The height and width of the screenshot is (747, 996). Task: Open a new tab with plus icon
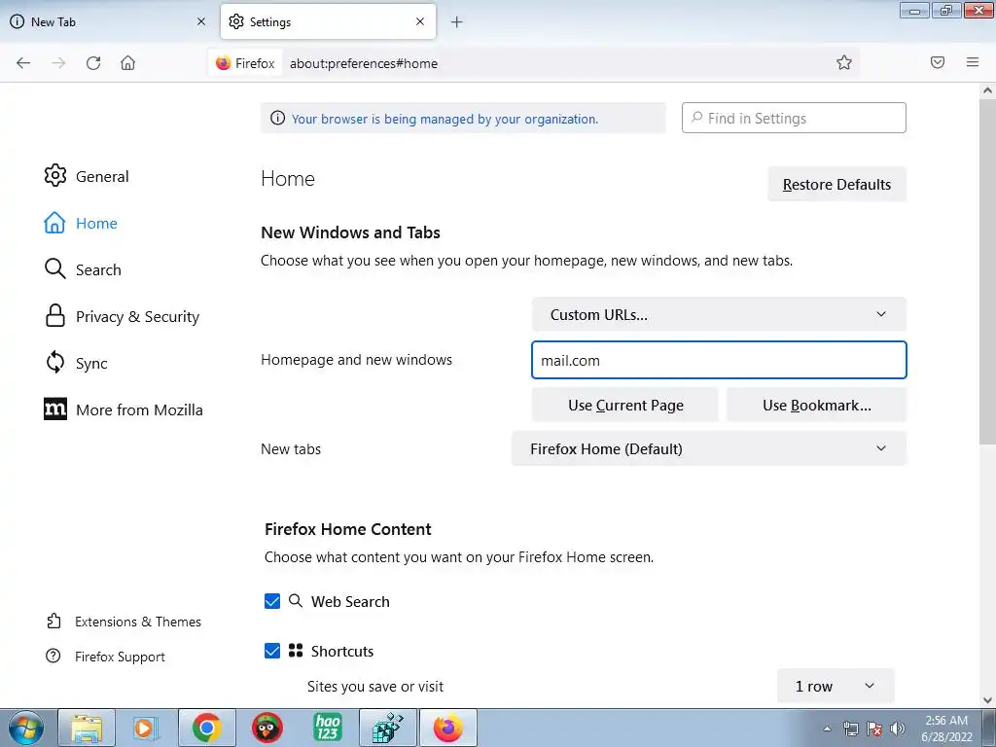click(x=457, y=22)
